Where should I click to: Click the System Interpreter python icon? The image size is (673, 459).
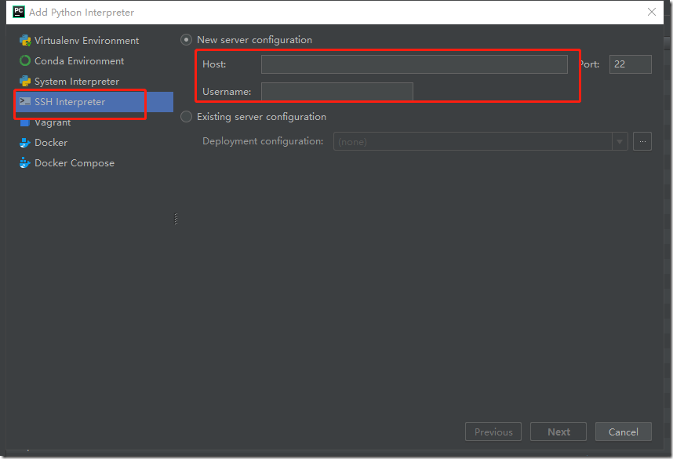(25, 81)
